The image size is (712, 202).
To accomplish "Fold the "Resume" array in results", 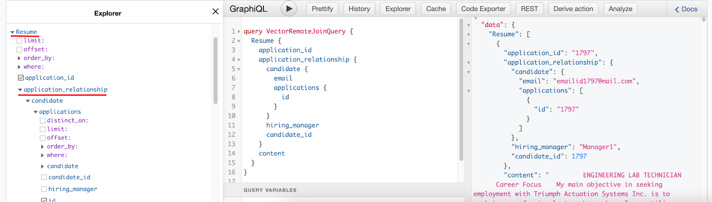I will (469, 35).
